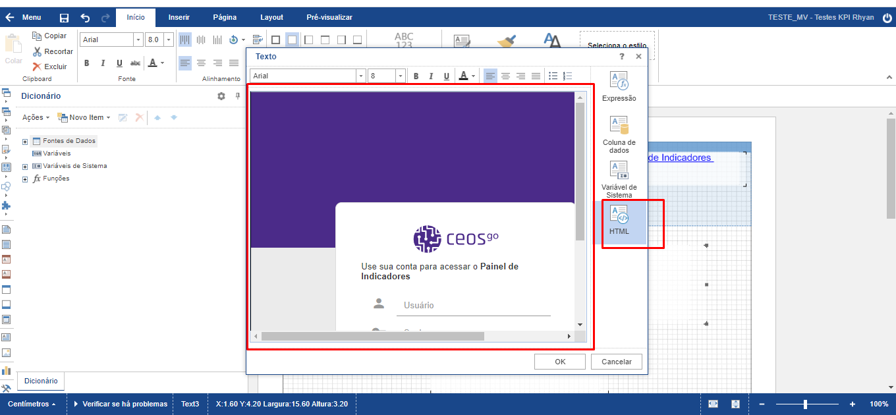
Task: Click the move up arrow in Dicionário
Action: [x=157, y=117]
